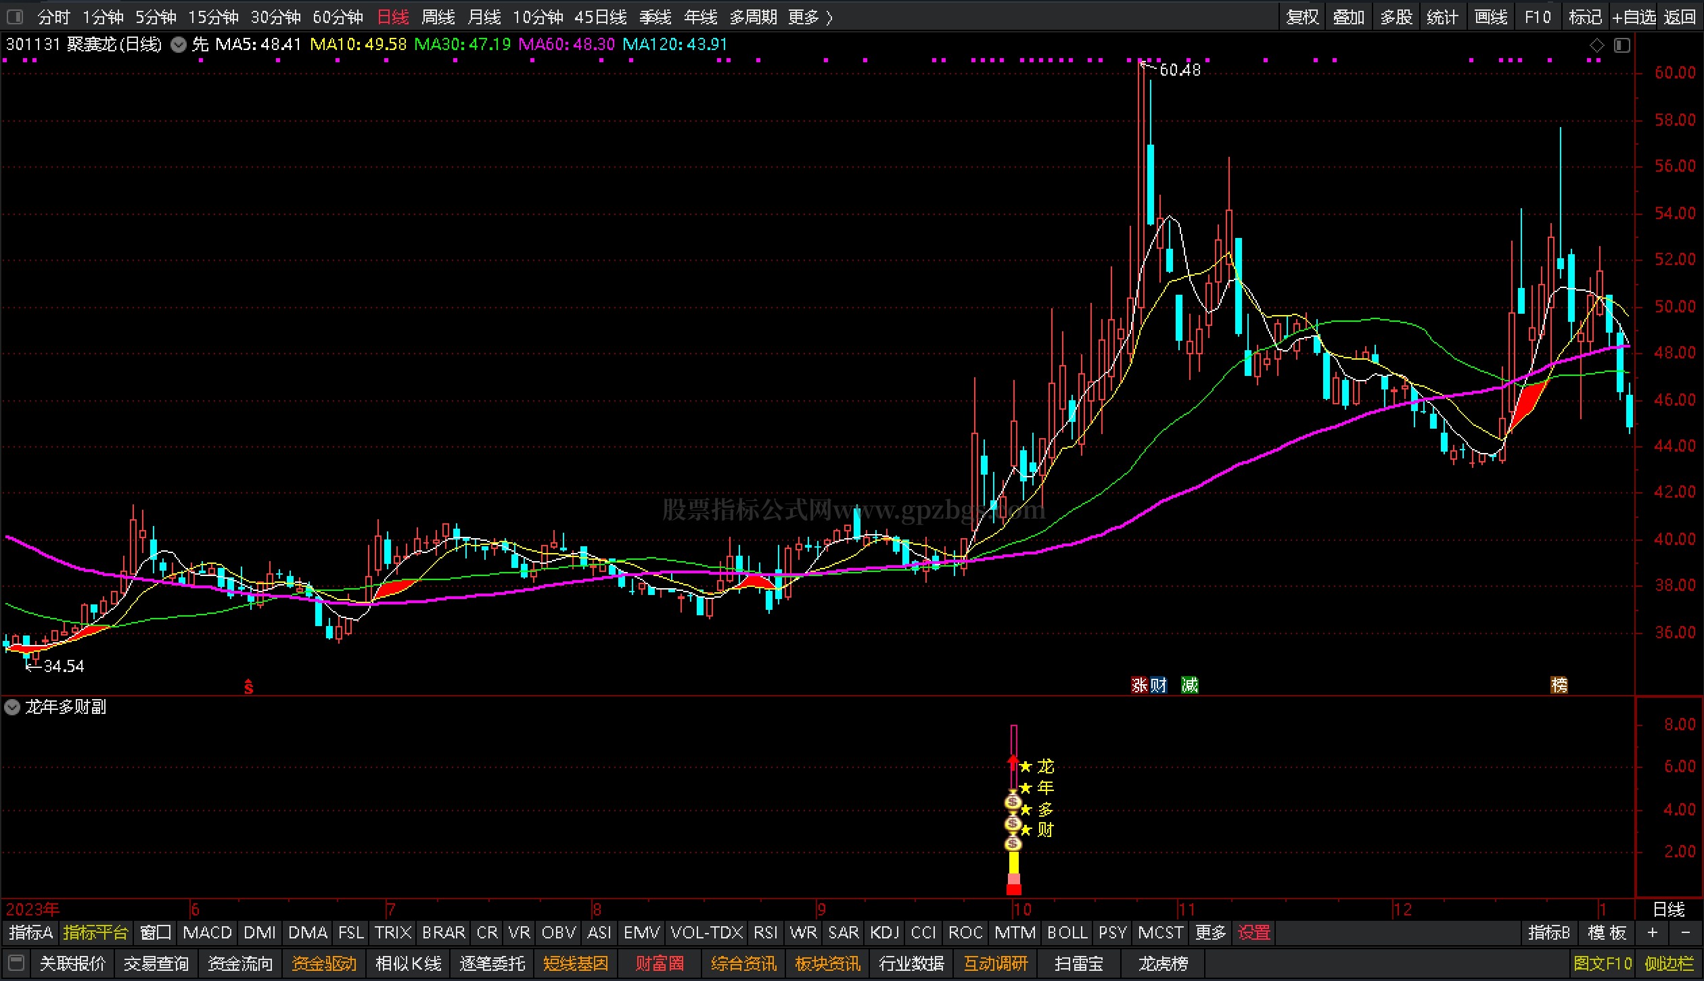Click the red S marker below chart

tap(248, 686)
